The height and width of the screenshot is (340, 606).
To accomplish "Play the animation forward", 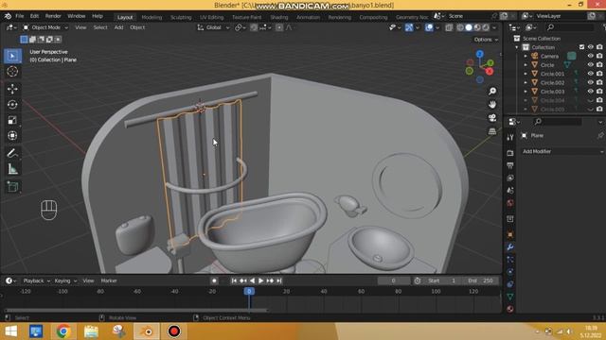I will tap(261, 280).
